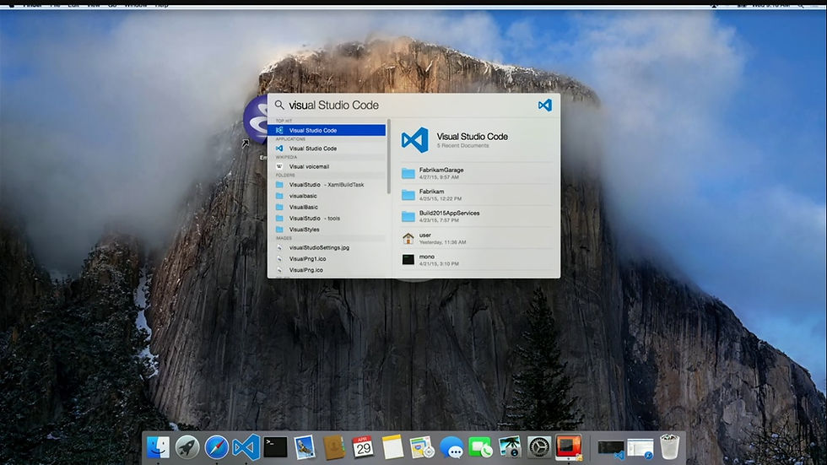This screenshot has width=827, height=465.
Task: Select the VisualPng1.ico image result
Action: [x=327, y=259]
